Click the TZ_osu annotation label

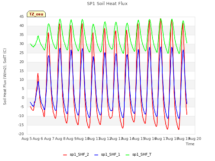tap(36, 14)
